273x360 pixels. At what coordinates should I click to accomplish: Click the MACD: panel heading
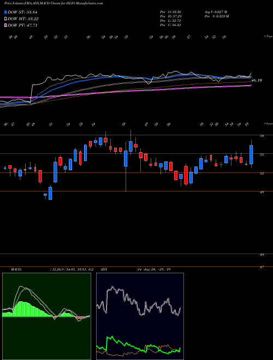[x=16, y=269]
